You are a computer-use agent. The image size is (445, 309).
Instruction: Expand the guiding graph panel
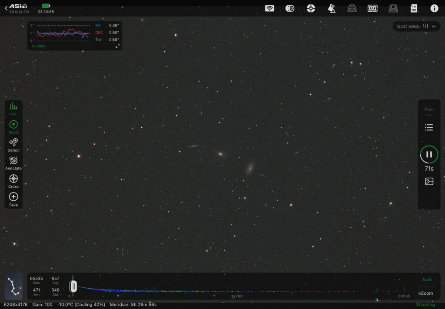tap(117, 46)
